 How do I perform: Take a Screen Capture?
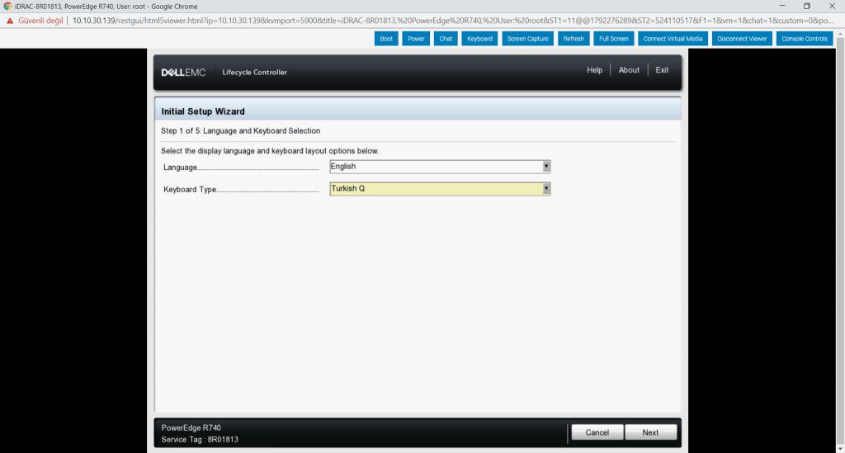coord(527,39)
